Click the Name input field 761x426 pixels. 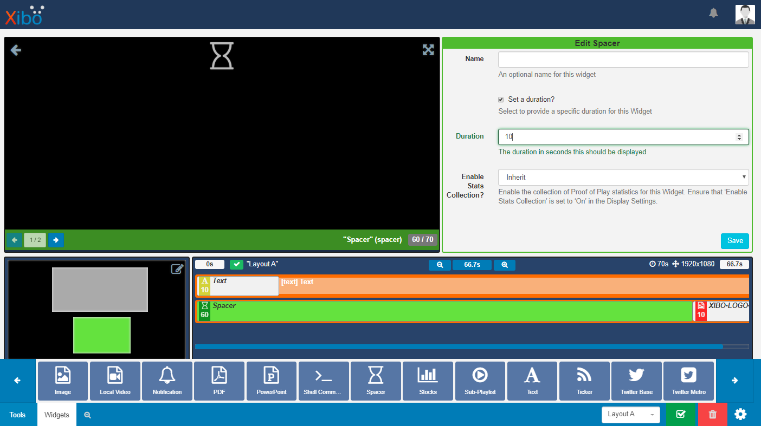coord(623,60)
